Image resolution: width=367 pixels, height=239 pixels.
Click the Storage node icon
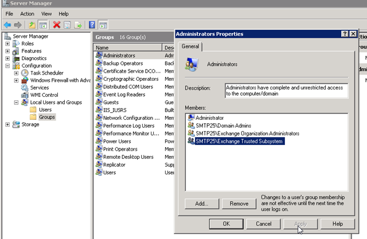tap(16, 124)
